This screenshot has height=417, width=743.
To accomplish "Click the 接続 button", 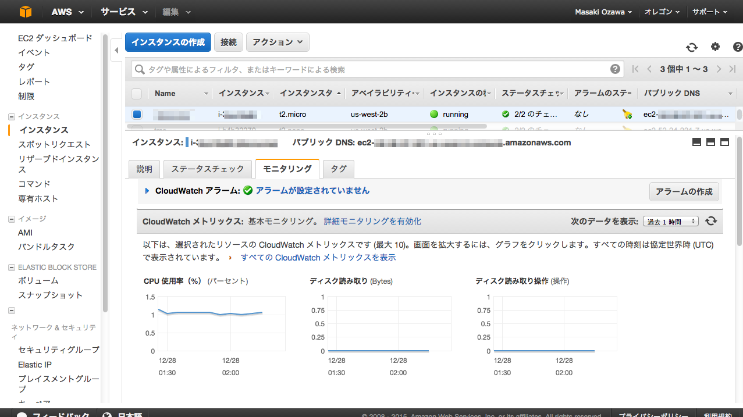I will coord(229,42).
